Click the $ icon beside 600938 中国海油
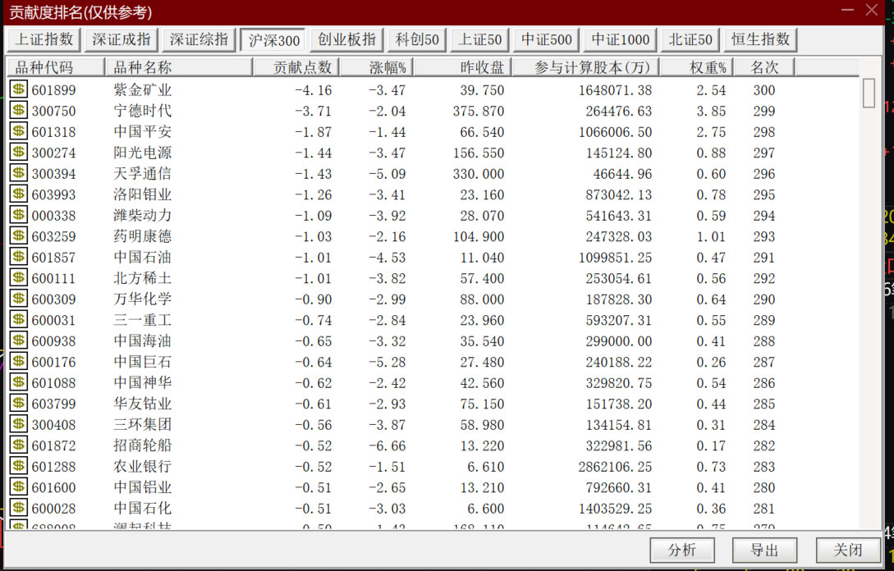Screen dimensions: 894x571 point(18,340)
